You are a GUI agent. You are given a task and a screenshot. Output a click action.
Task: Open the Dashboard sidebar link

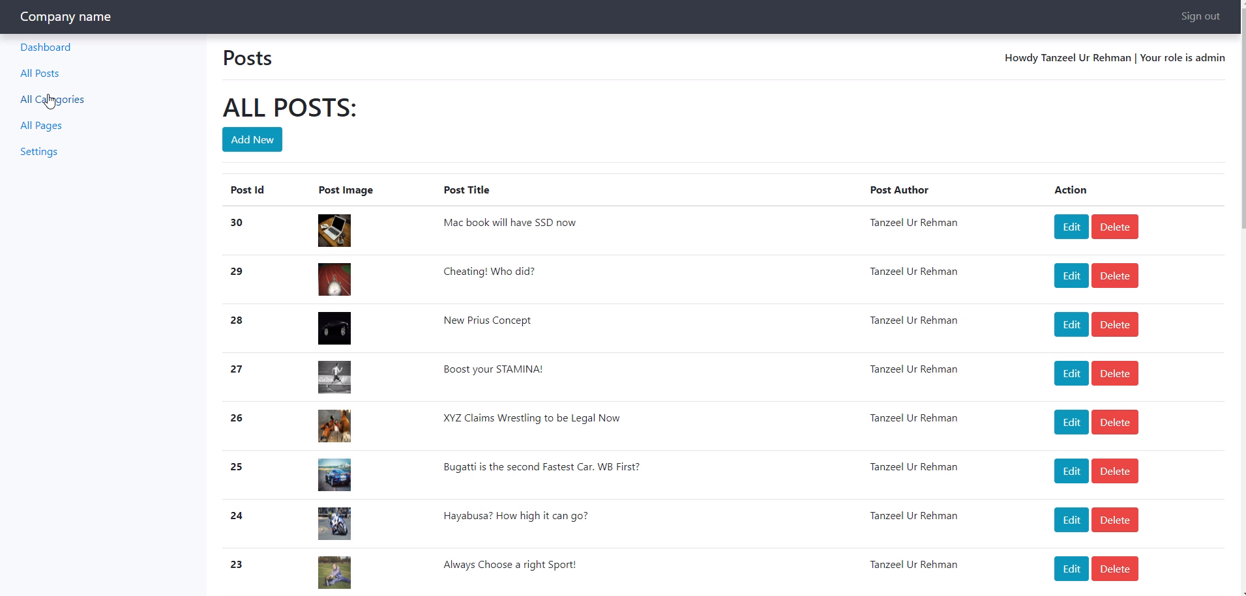point(45,48)
